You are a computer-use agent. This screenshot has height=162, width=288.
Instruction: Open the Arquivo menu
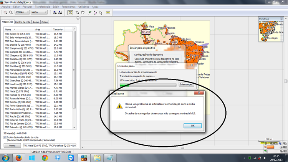pos(6,7)
